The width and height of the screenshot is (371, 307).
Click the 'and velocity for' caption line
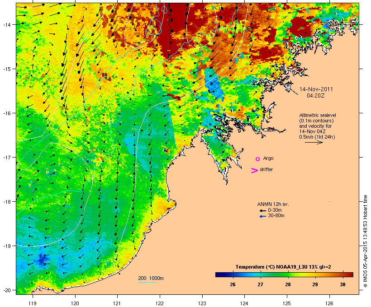click(315, 126)
